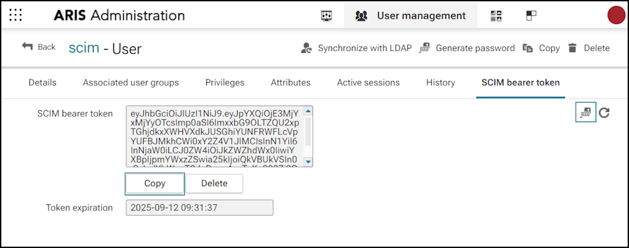Synchronize user with LDAP
Viewport: 629px width, 248px height.
[356, 48]
